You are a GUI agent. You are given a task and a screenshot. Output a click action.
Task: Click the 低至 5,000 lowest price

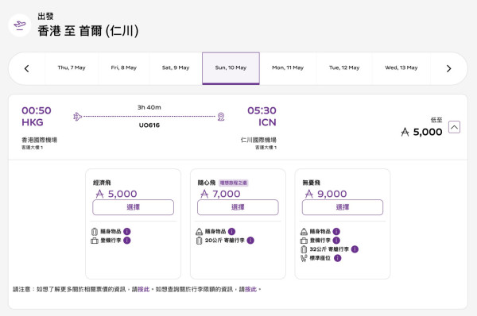click(x=421, y=128)
